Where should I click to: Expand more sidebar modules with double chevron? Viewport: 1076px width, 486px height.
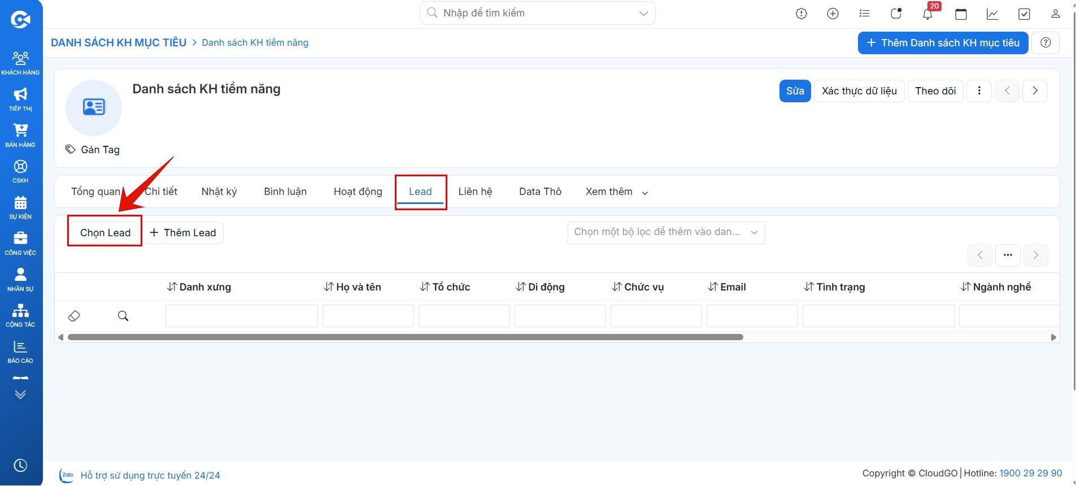coord(20,394)
